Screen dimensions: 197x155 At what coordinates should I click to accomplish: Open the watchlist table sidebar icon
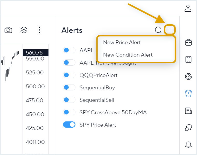click(188, 59)
